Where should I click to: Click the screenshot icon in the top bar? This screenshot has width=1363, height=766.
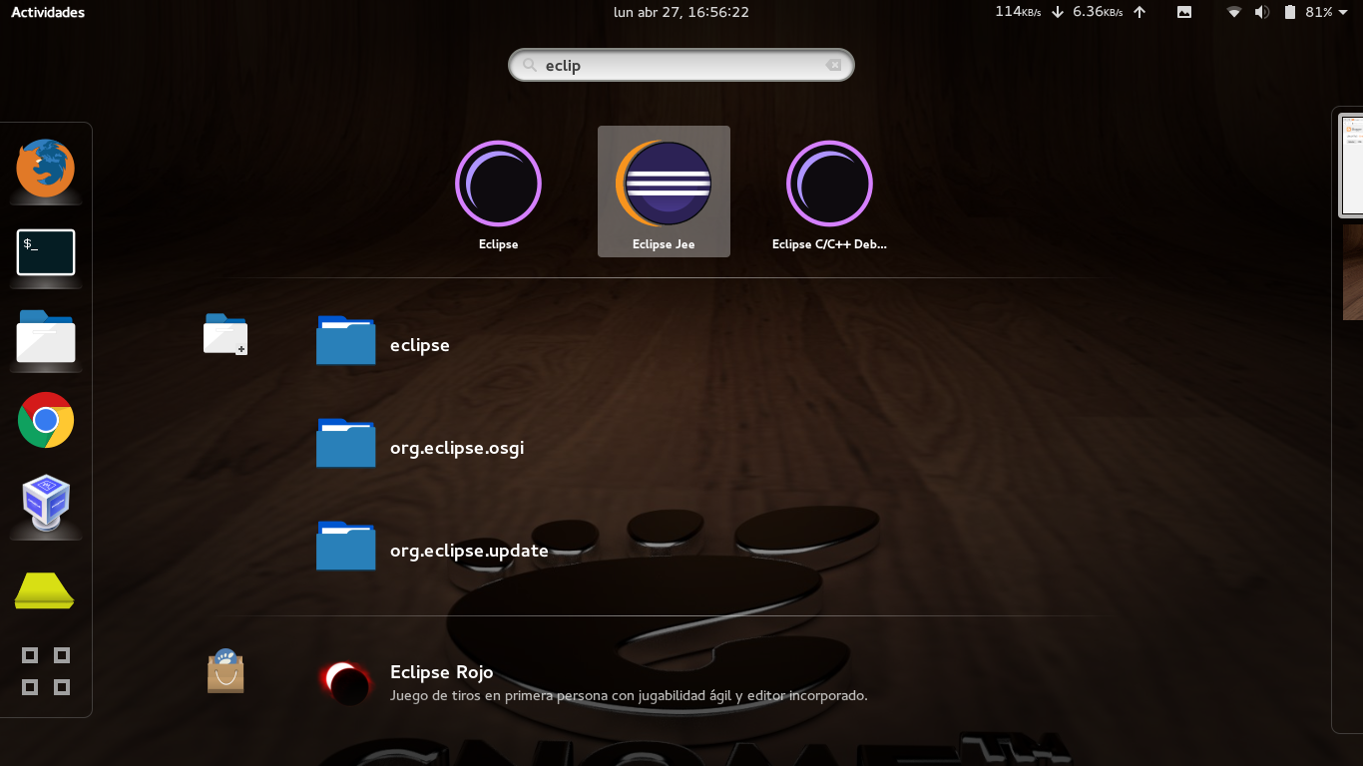(x=1184, y=12)
